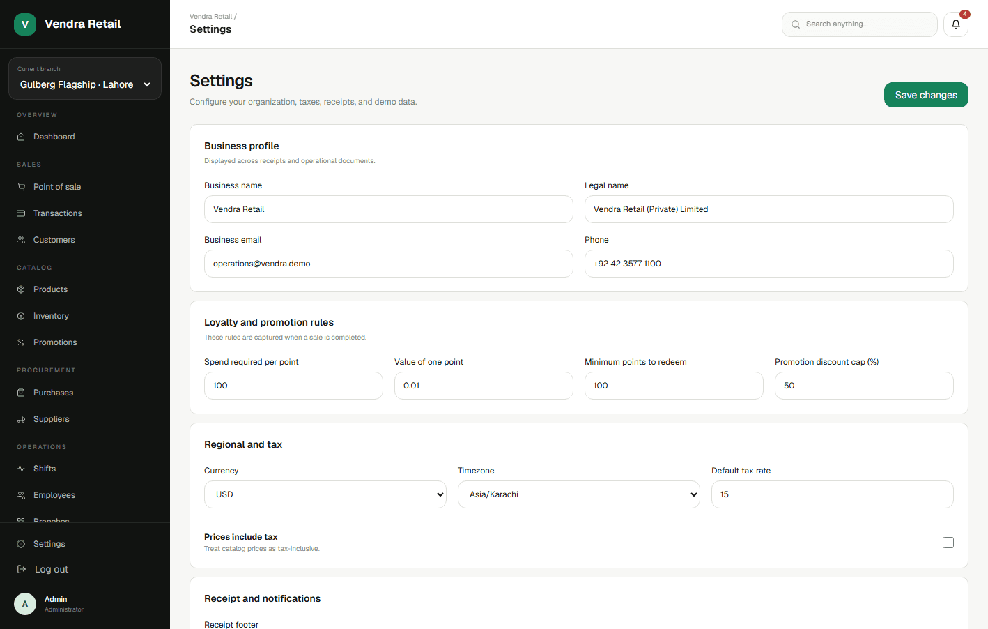Viewport: 988px width, 629px height.
Task: Open Purchases menu item
Action: (85, 393)
